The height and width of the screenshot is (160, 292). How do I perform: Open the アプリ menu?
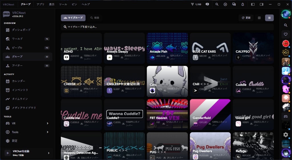pos(40,4)
